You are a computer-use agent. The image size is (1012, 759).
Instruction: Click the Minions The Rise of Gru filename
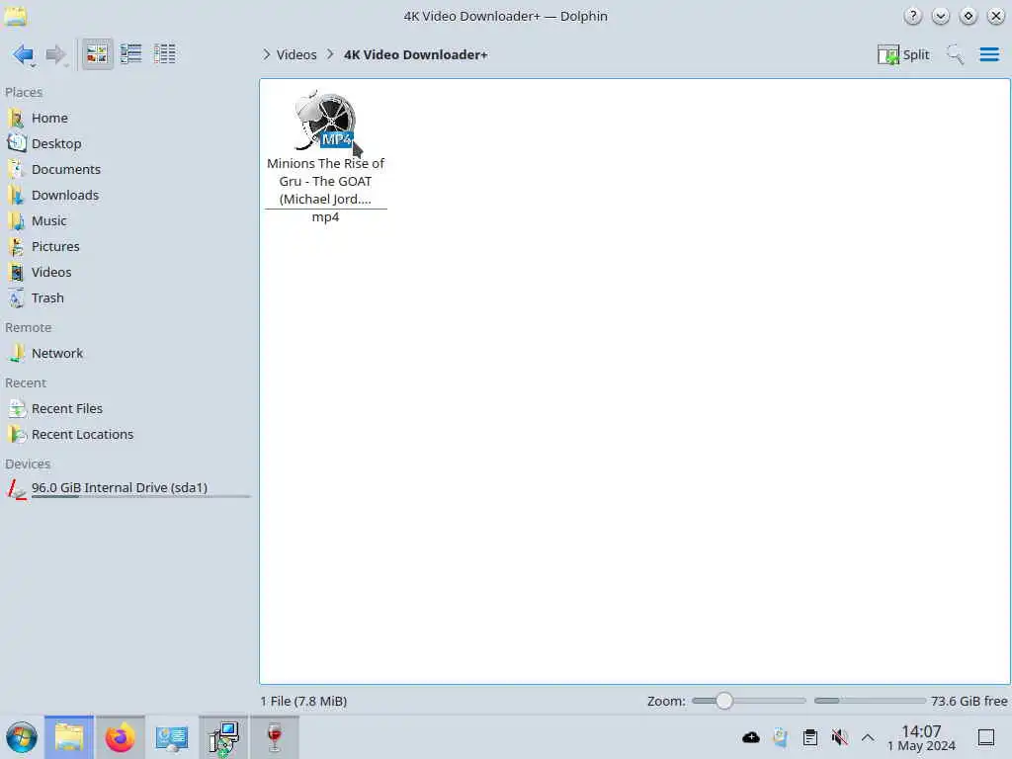tap(325, 190)
